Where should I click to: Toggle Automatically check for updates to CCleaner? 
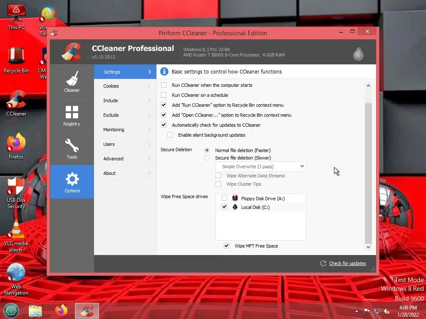163,125
